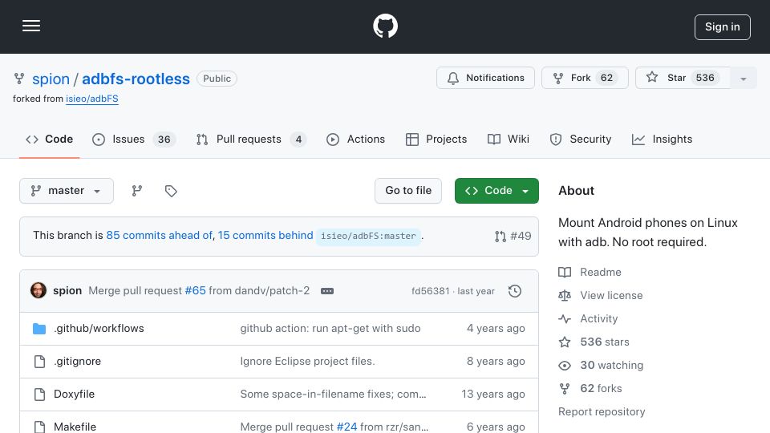Switch to the Code tab

click(x=50, y=140)
